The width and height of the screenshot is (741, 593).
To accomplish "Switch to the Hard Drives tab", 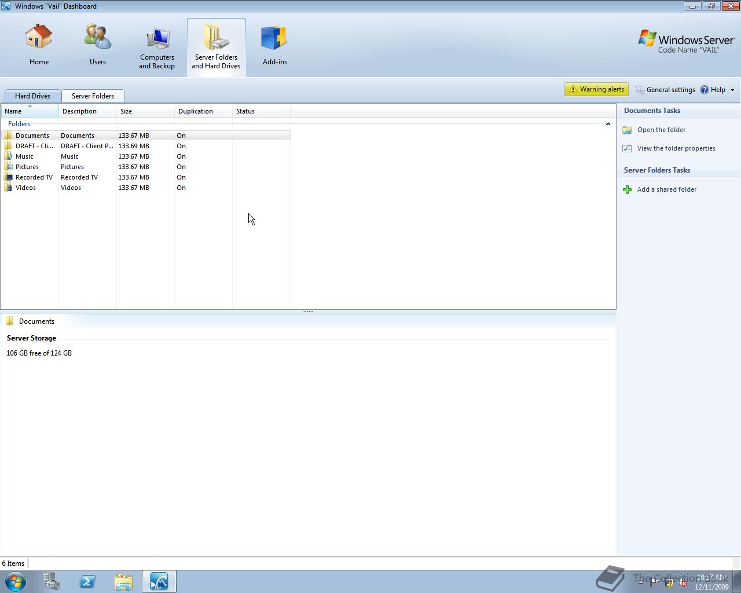I will [32, 96].
